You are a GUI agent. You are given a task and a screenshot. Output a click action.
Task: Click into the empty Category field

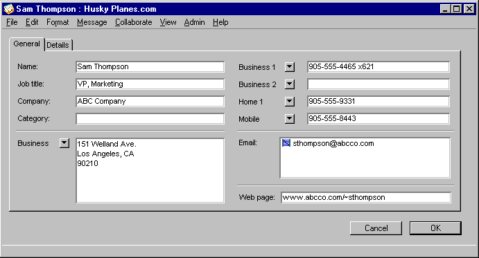click(150, 119)
